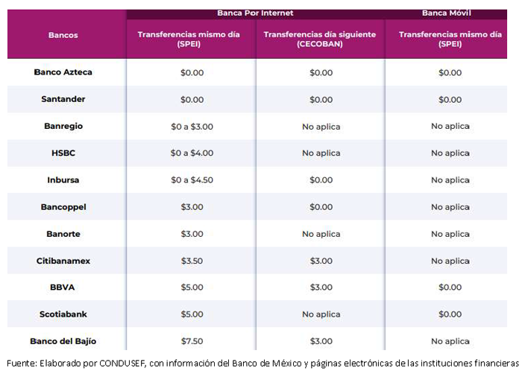Select Bancoppel's $3.00 SPEI fee
Viewport: 522px width, 371px height.
(192, 207)
